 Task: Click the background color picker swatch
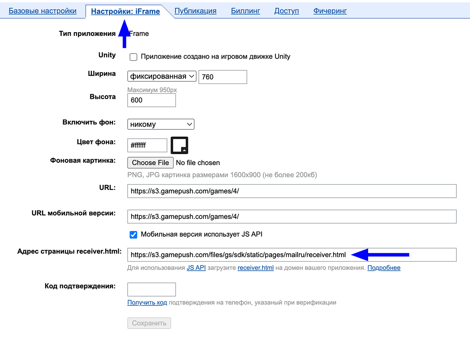(179, 146)
